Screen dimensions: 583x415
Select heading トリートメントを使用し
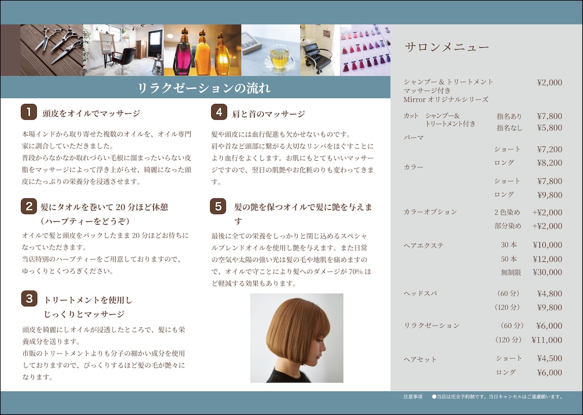[x=88, y=300]
